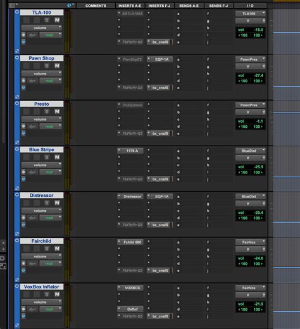Open the volume view selector on Presto track

click(42, 120)
